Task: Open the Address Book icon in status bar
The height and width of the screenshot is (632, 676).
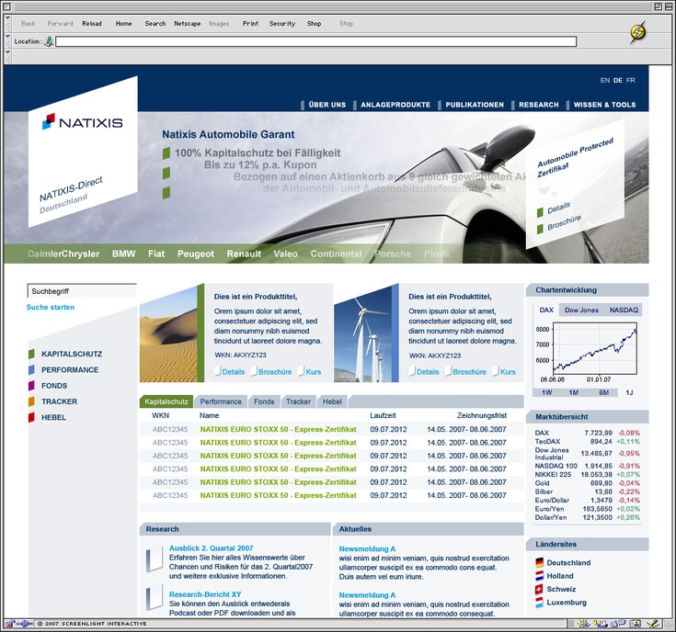Action: pos(636,624)
